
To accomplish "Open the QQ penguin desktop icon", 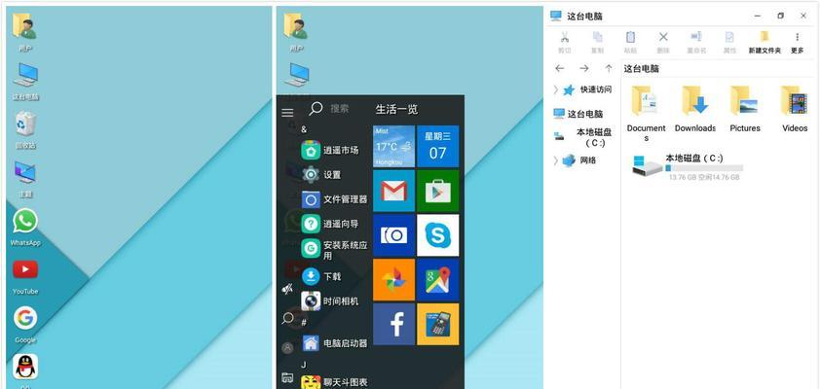I will (25, 367).
